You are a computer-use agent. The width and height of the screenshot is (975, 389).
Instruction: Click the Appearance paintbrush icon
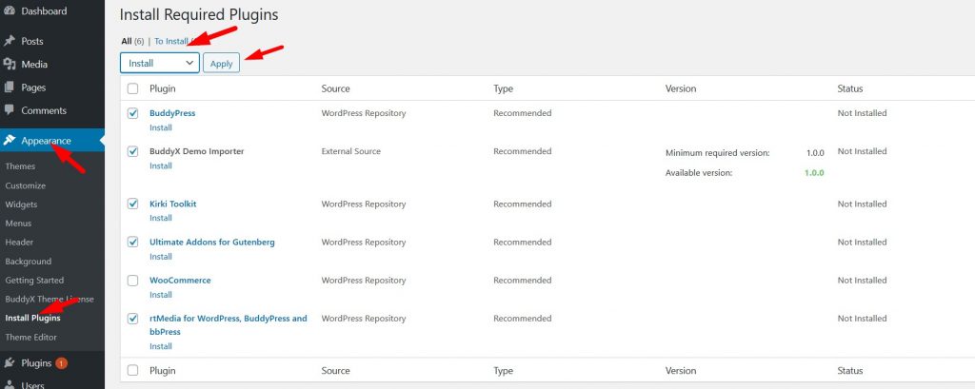click(x=10, y=141)
